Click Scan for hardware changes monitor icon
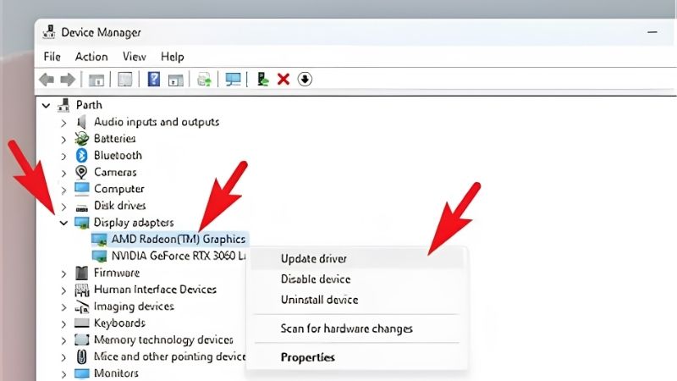 tap(234, 80)
